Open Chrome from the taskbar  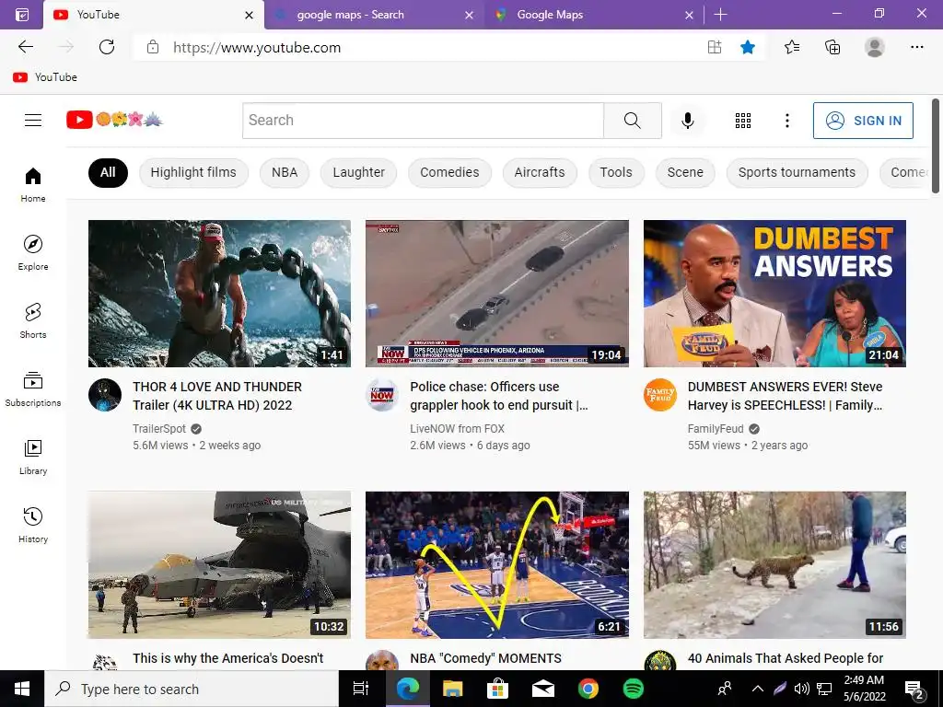(588, 689)
